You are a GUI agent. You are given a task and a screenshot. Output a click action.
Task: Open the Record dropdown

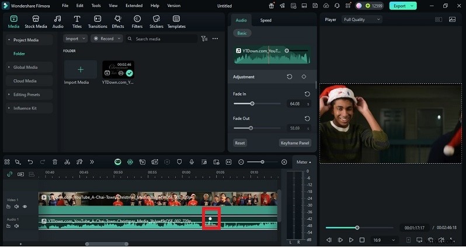tap(107, 38)
